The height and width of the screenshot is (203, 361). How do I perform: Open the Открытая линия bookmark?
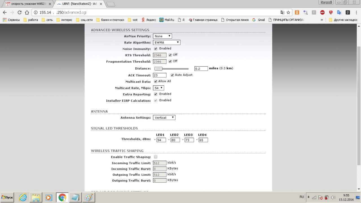pos(235,20)
